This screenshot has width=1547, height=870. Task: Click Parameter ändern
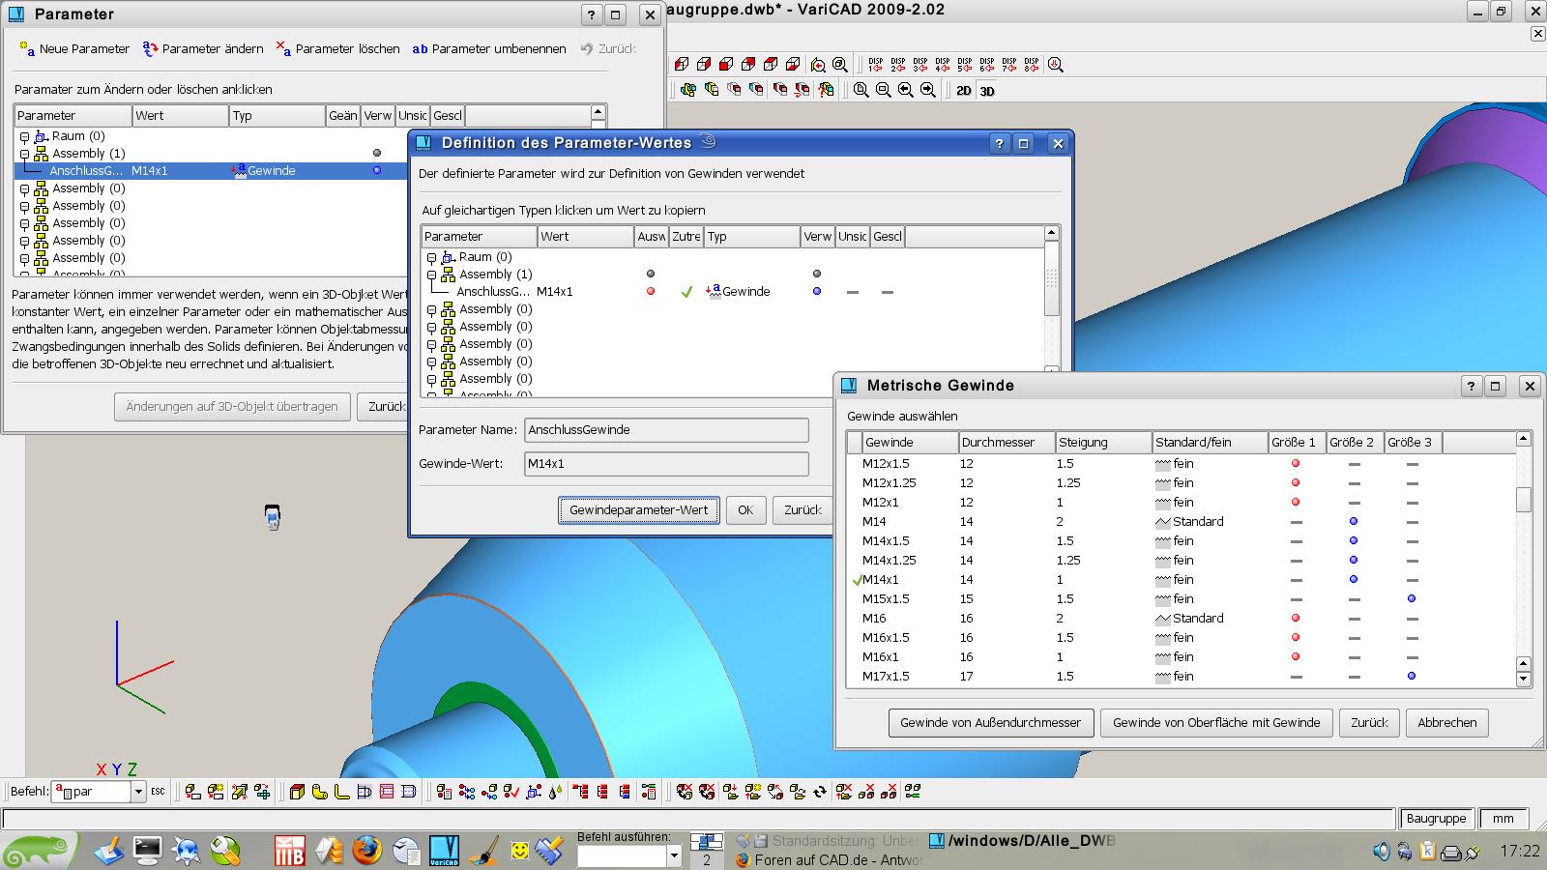coord(203,48)
